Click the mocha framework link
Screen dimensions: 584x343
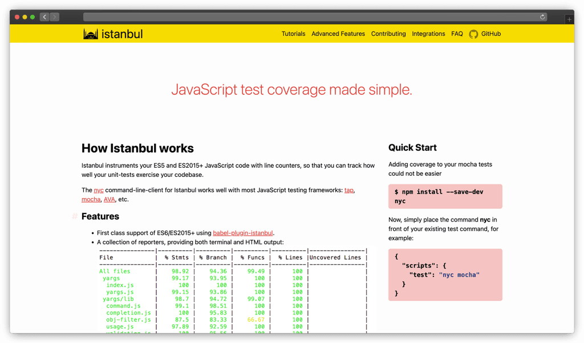coord(91,199)
